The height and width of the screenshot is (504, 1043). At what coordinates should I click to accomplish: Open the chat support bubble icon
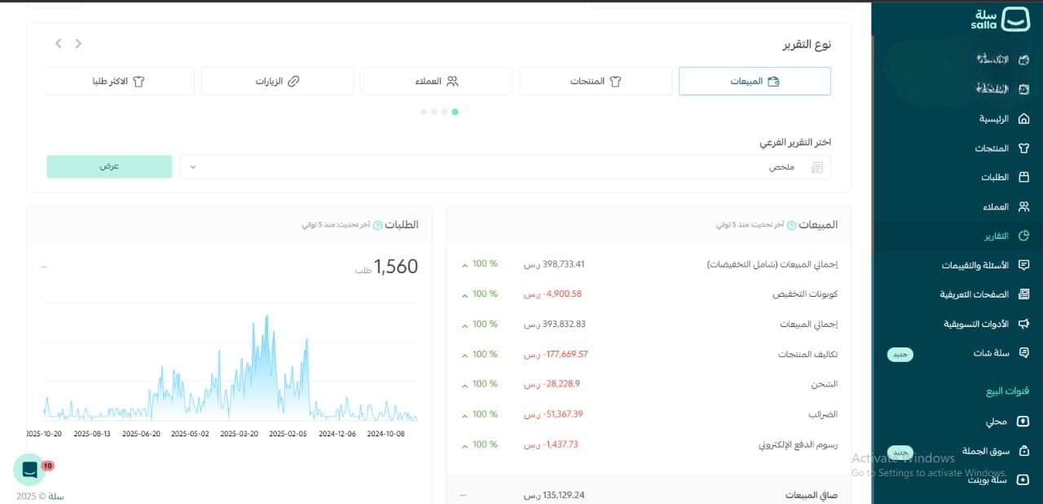pyautogui.click(x=29, y=470)
